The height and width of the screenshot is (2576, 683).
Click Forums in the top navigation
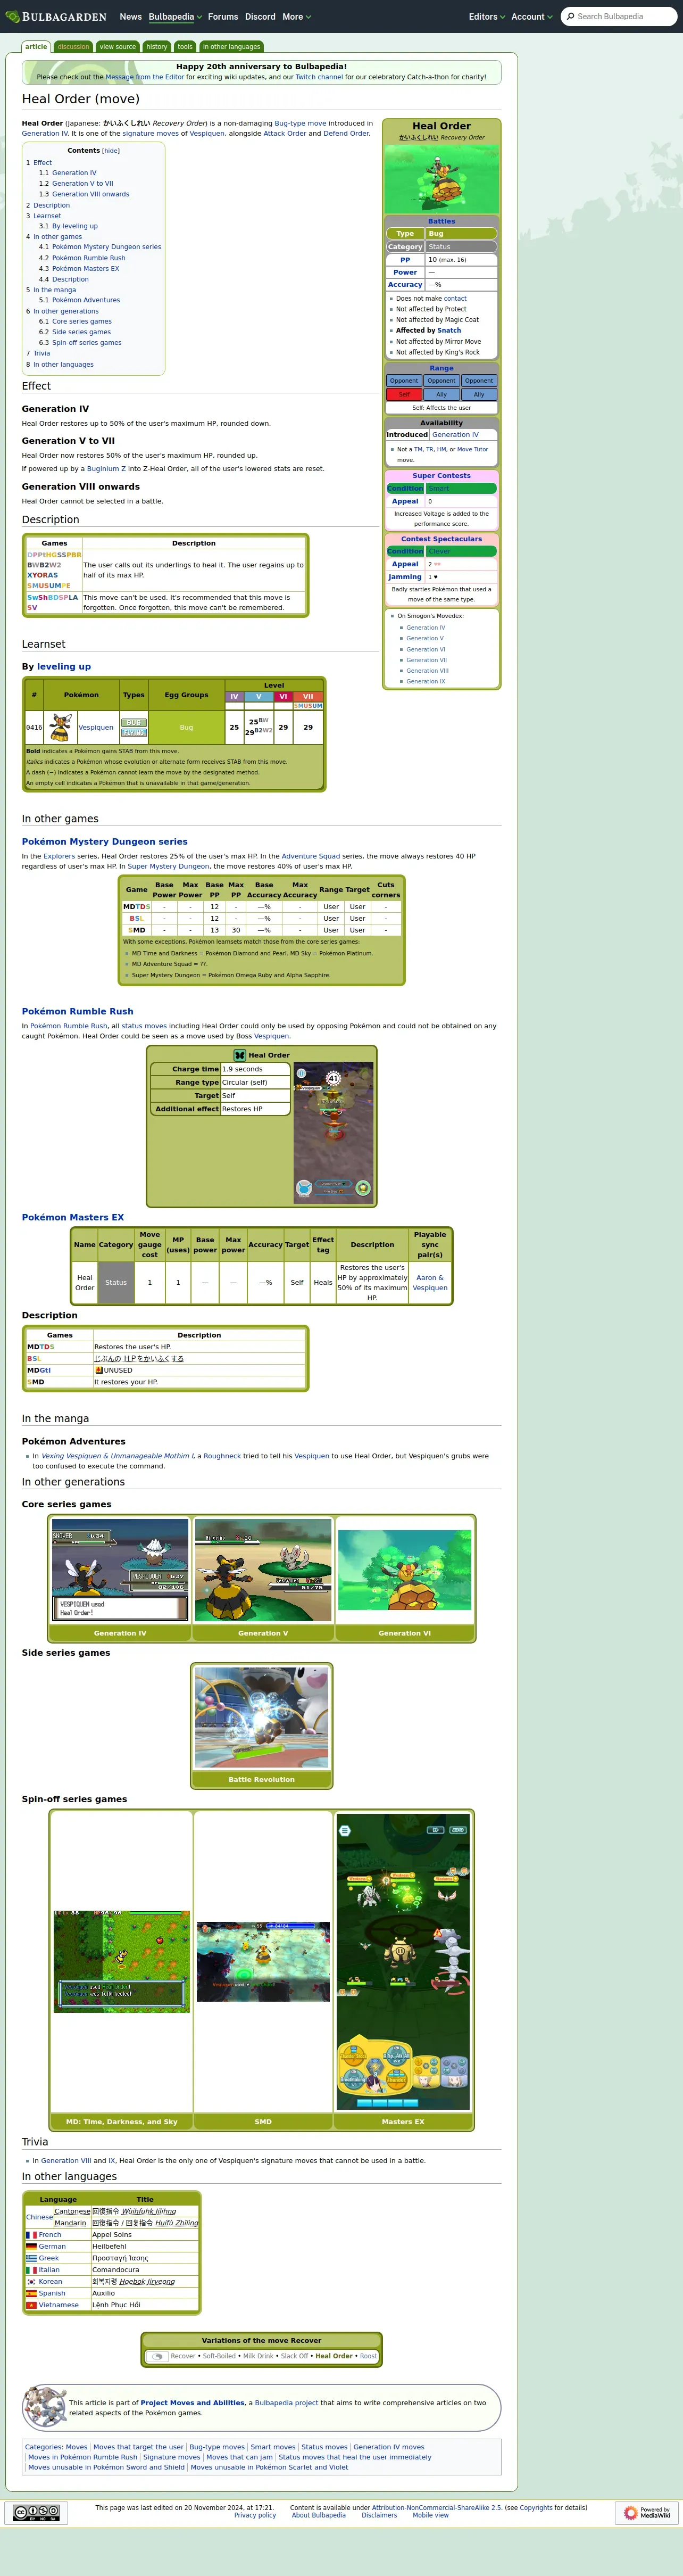point(223,17)
